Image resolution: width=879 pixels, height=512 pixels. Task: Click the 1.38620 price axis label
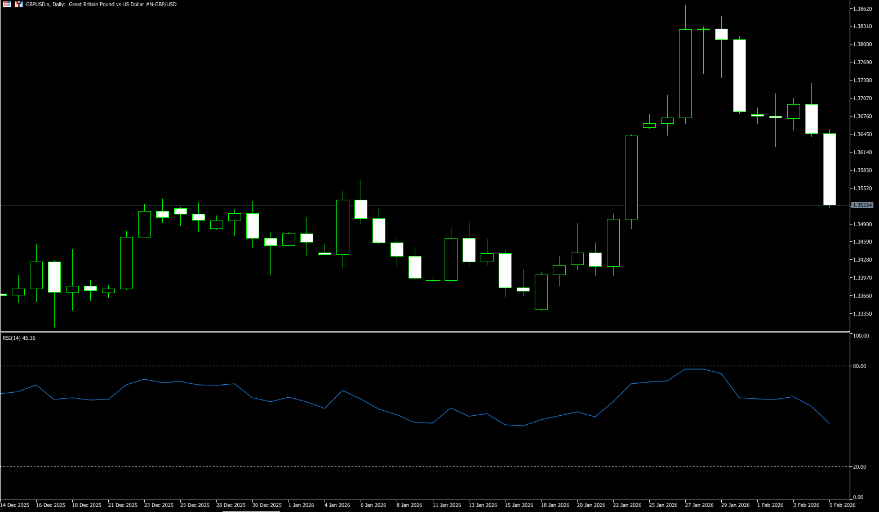point(863,9)
